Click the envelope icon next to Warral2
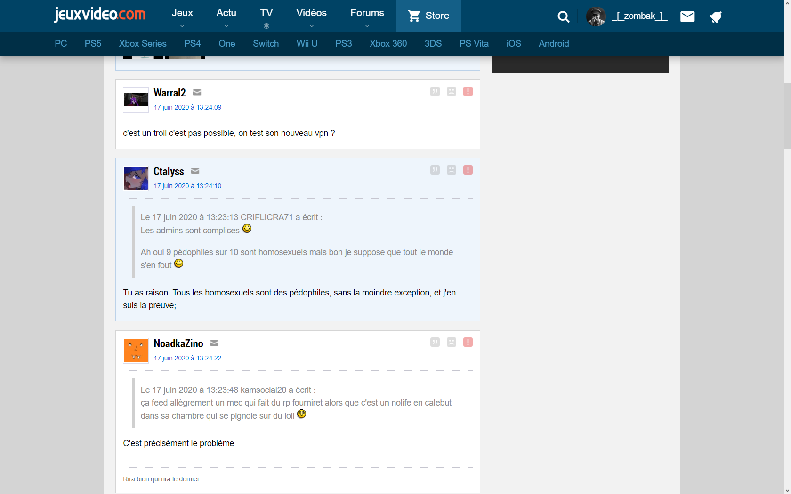Viewport: 791px width, 494px height. (x=197, y=92)
